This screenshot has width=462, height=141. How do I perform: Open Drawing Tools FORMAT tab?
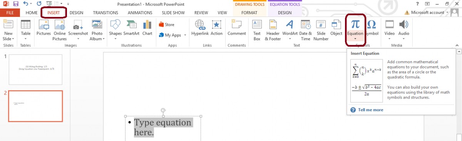249,13
